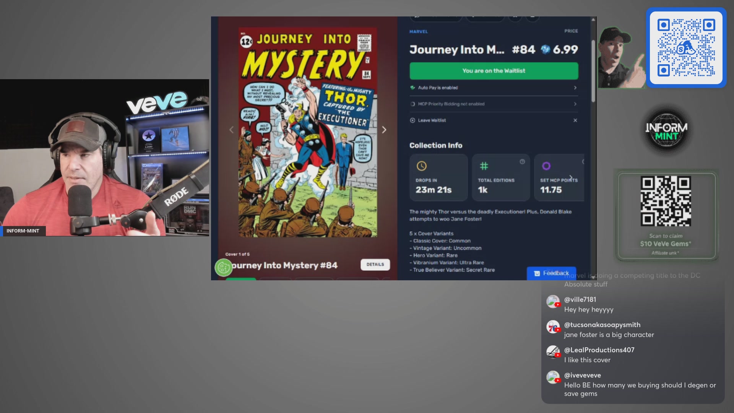This screenshot has height=413, width=734.
Task: Click the purple circle icon in Set MCP Points card
Action: [x=546, y=166]
